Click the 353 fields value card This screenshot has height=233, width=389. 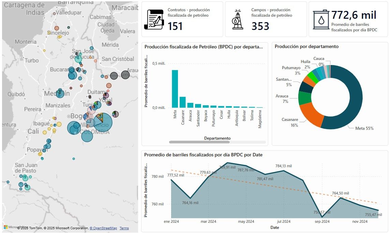(x=266, y=19)
